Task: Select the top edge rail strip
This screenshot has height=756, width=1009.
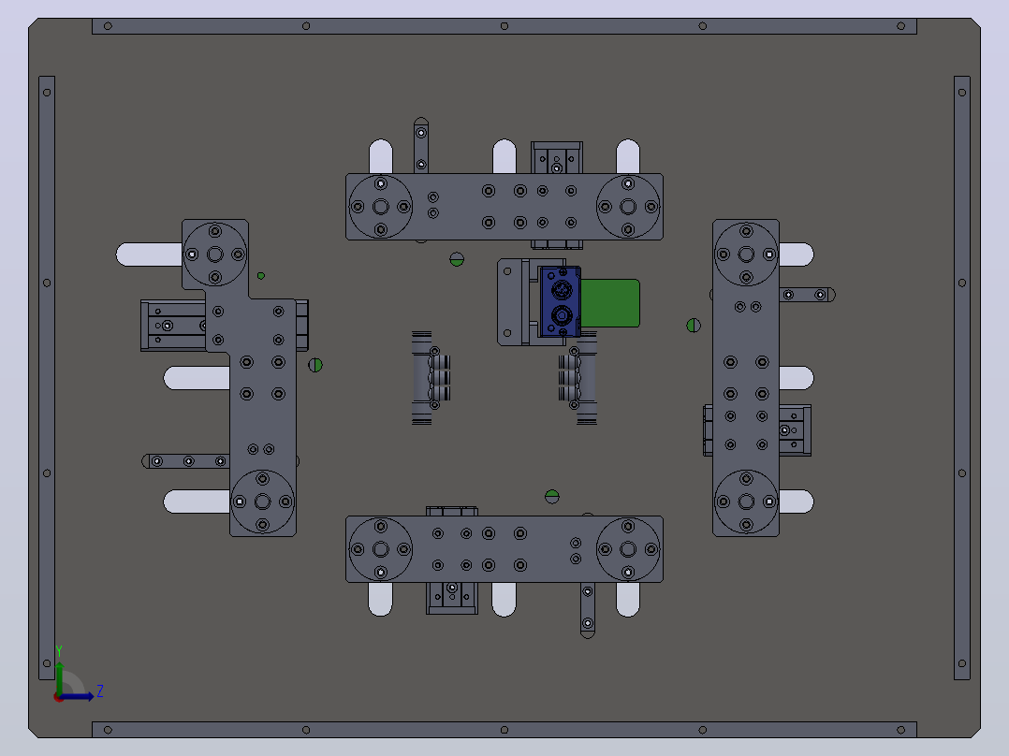Action: (x=504, y=26)
